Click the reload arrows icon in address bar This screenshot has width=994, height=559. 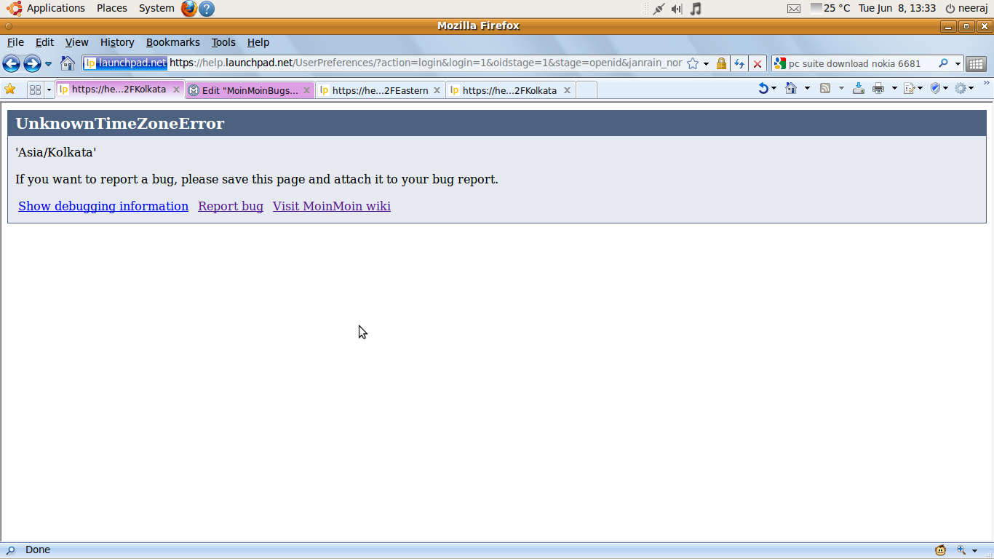[739, 63]
